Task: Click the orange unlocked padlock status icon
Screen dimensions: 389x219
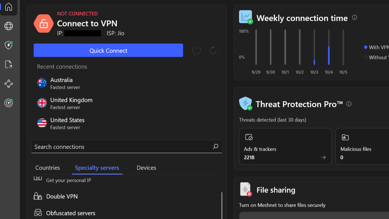Action: [x=43, y=24]
